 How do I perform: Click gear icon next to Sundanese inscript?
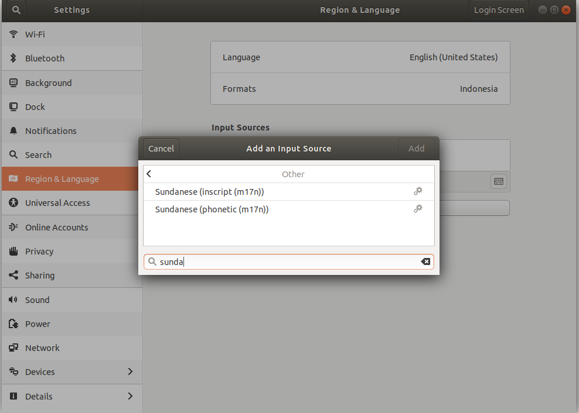[x=418, y=191]
